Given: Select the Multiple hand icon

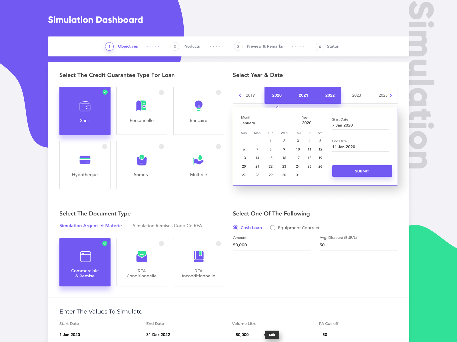Looking at the screenshot, I should click(198, 160).
